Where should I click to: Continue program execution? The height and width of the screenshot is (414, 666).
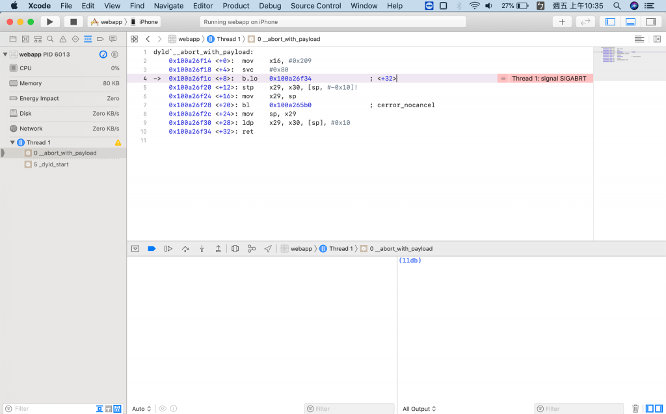coord(168,249)
